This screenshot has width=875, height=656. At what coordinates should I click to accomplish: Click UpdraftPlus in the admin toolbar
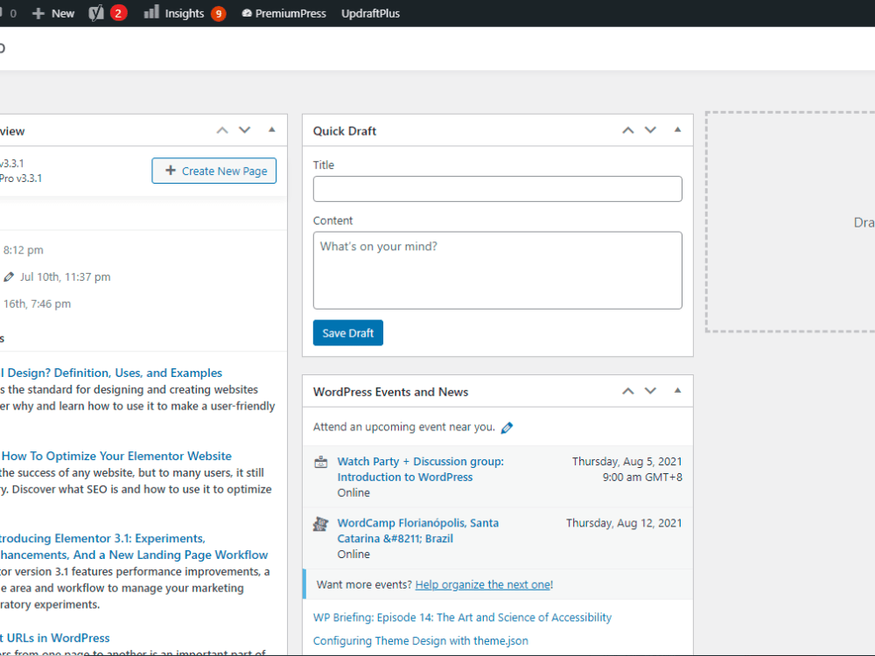(x=370, y=13)
